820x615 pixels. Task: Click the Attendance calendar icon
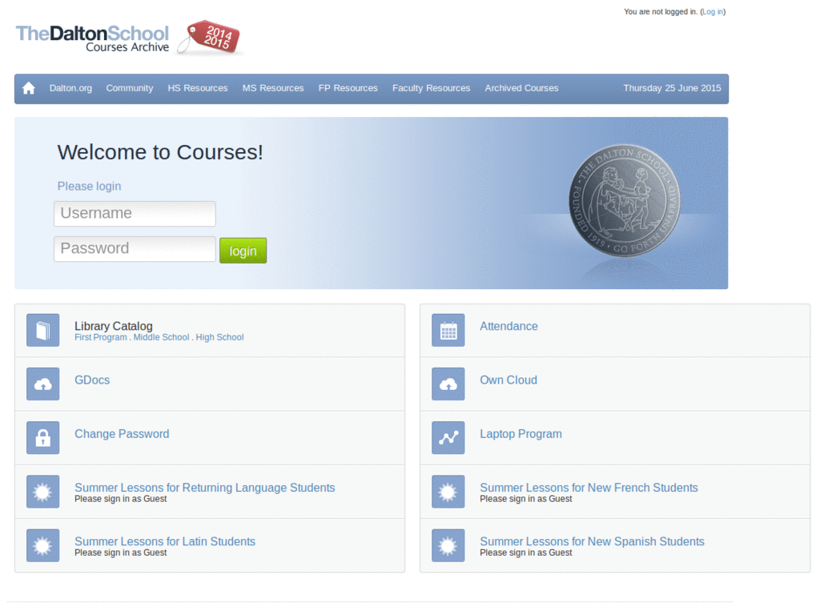point(448,330)
